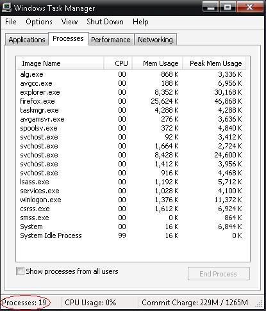Screen dimensions: 266x311
Task: Open the Options menu
Action: (39, 22)
